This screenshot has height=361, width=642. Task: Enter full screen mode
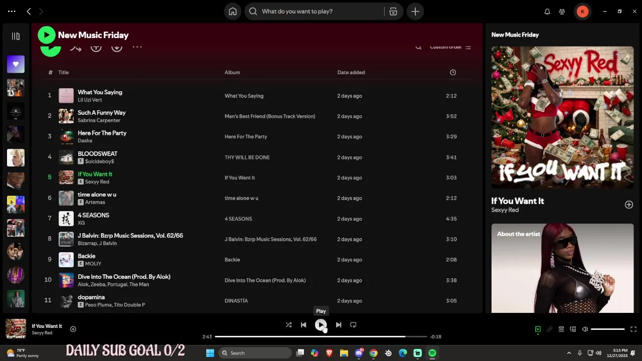pos(633,329)
